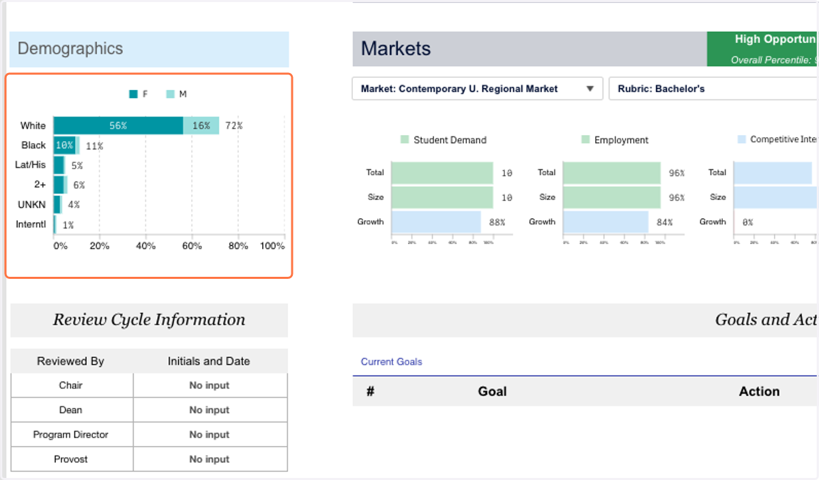Click the Employment Total 96% bar

612,173
